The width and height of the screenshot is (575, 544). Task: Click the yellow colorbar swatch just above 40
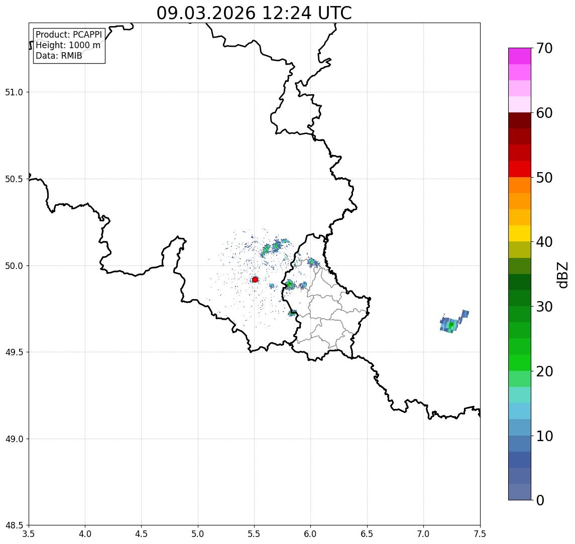click(x=520, y=233)
